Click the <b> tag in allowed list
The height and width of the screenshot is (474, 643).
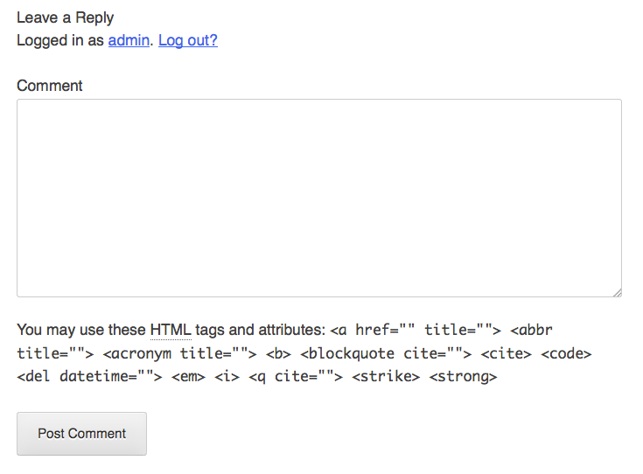pyautogui.click(x=278, y=354)
